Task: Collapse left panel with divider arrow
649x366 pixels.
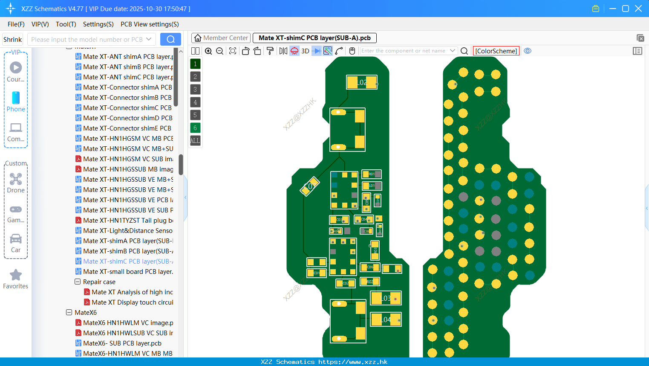Action: (x=185, y=198)
